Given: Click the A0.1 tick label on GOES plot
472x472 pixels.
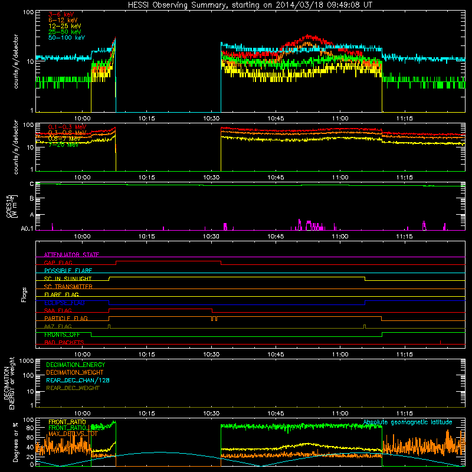Looking at the screenshot, I should (27, 229).
